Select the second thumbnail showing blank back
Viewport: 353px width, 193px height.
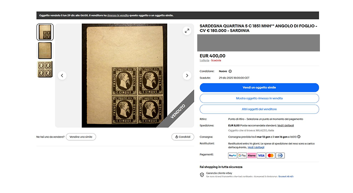tap(45, 51)
